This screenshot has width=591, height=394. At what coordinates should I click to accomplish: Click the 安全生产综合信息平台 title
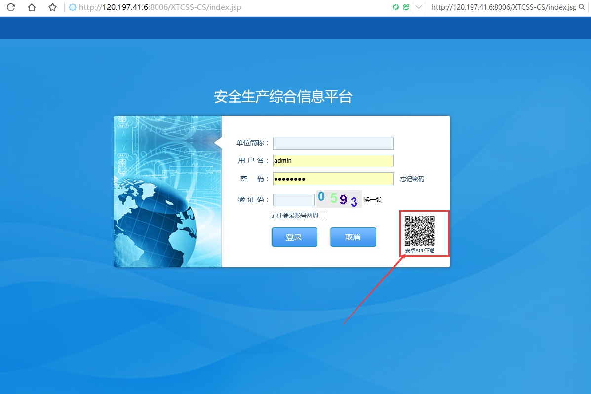283,97
